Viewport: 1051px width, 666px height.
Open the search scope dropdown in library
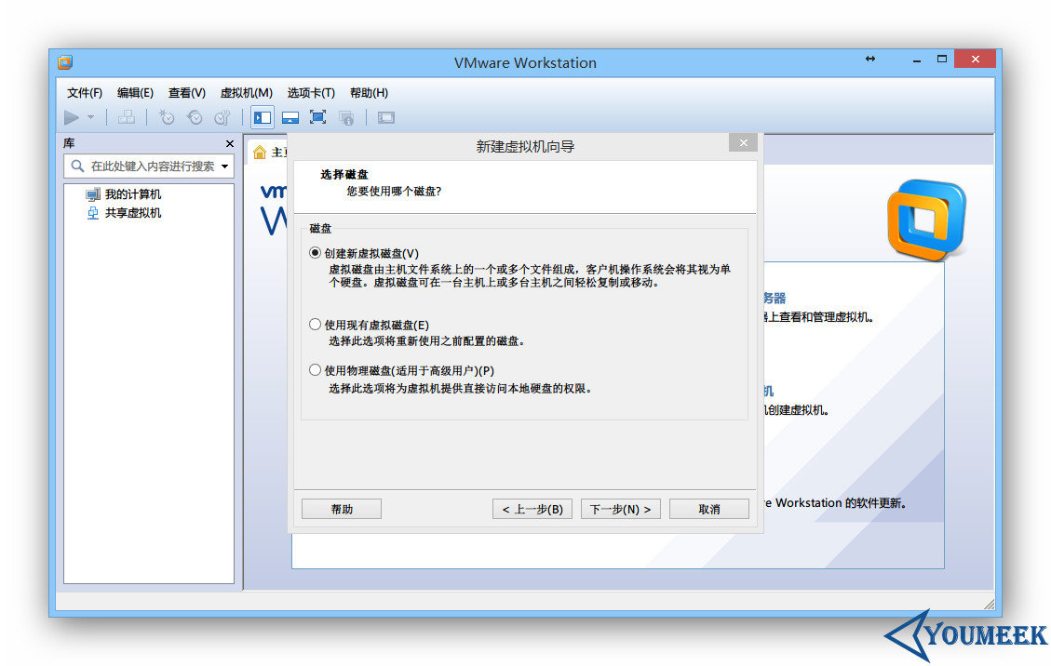pos(223,166)
